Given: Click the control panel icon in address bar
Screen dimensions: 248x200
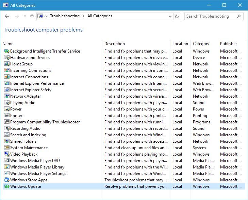Looking at the screenshot, I should [40, 16].
